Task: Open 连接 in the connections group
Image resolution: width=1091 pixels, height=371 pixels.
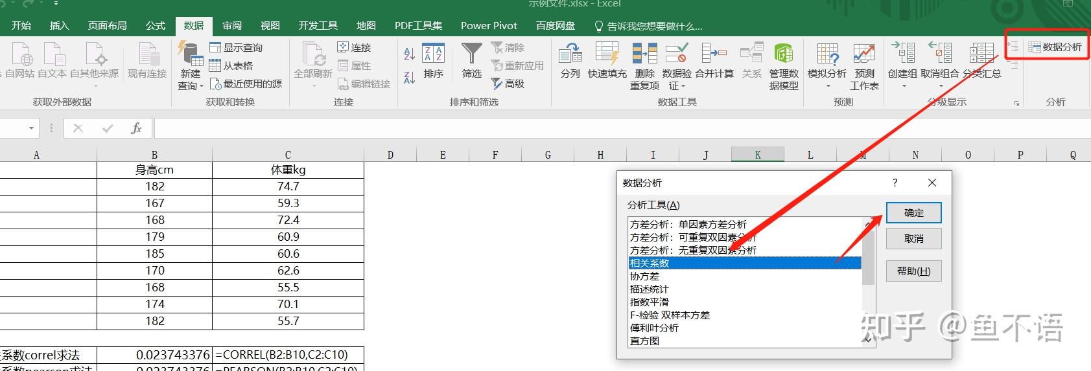Action: pos(354,47)
